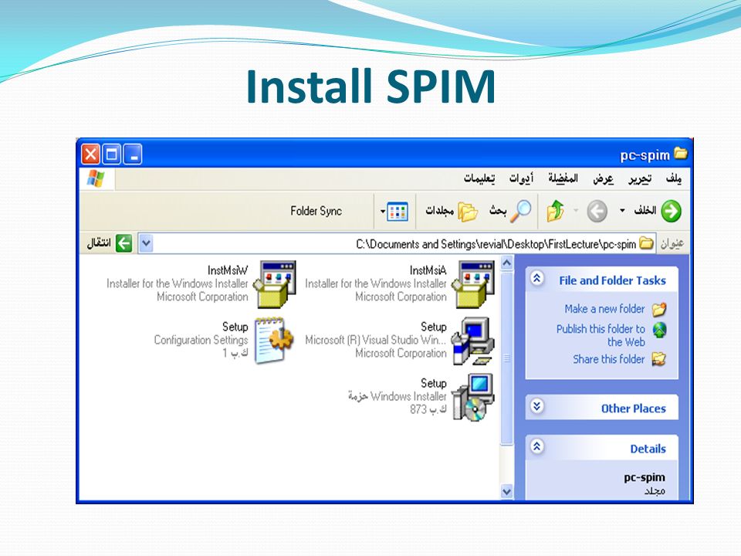Image resolution: width=741 pixels, height=556 pixels.
Task: Open the InstMsiA installer file icon
Action: pos(473,284)
